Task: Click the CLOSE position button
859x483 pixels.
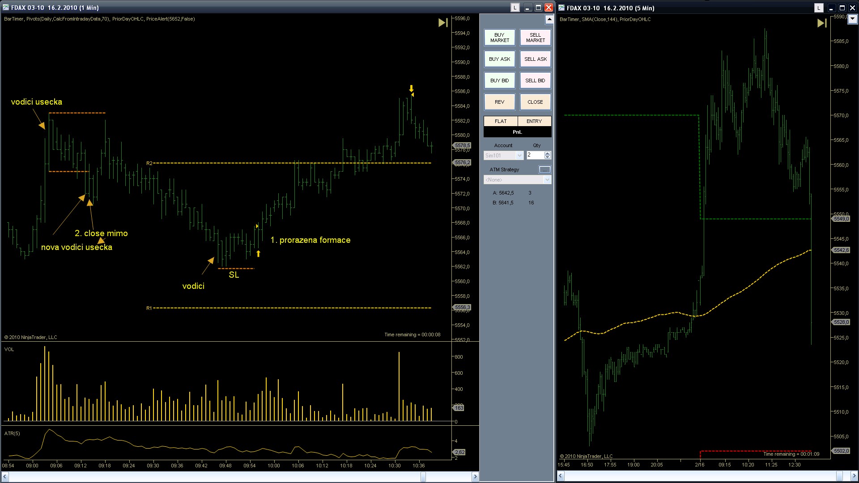Action: (535, 102)
